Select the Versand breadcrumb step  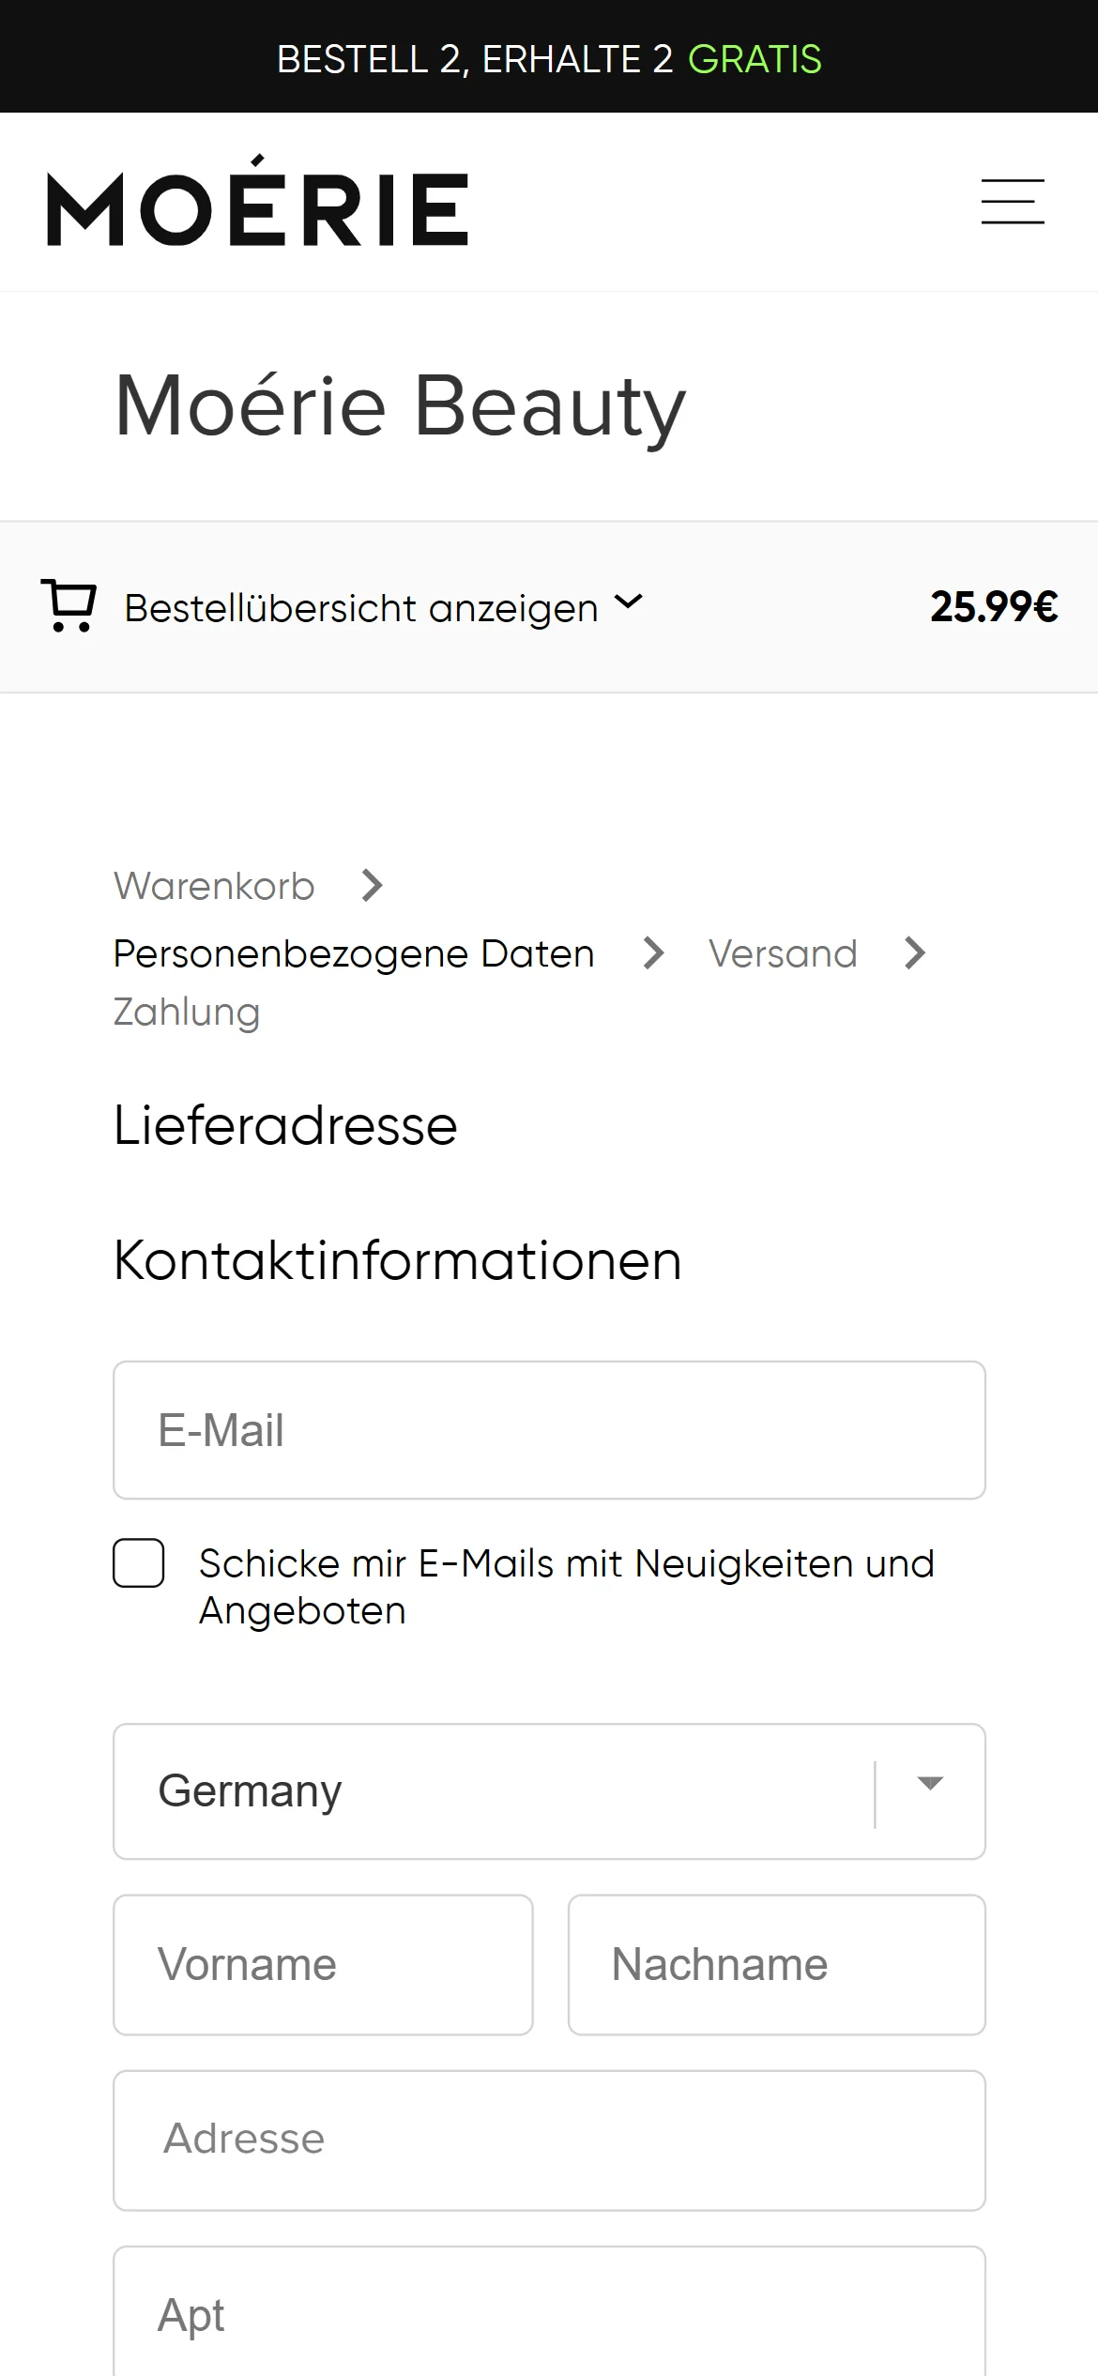coord(783,953)
